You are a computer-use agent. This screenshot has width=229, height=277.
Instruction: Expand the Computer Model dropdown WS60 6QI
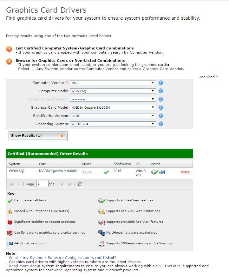[x=113, y=91]
